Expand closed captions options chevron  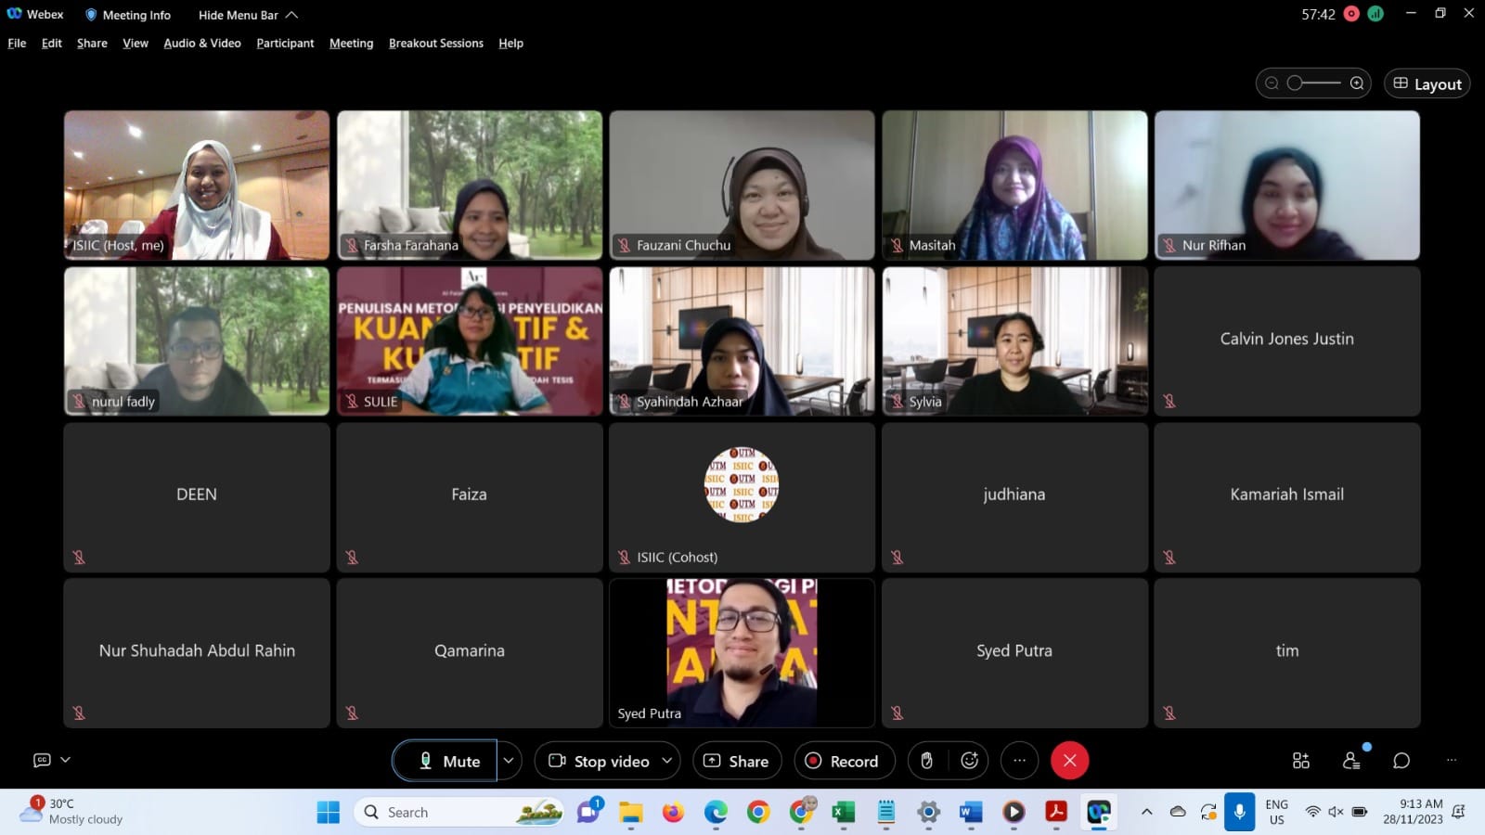66,760
